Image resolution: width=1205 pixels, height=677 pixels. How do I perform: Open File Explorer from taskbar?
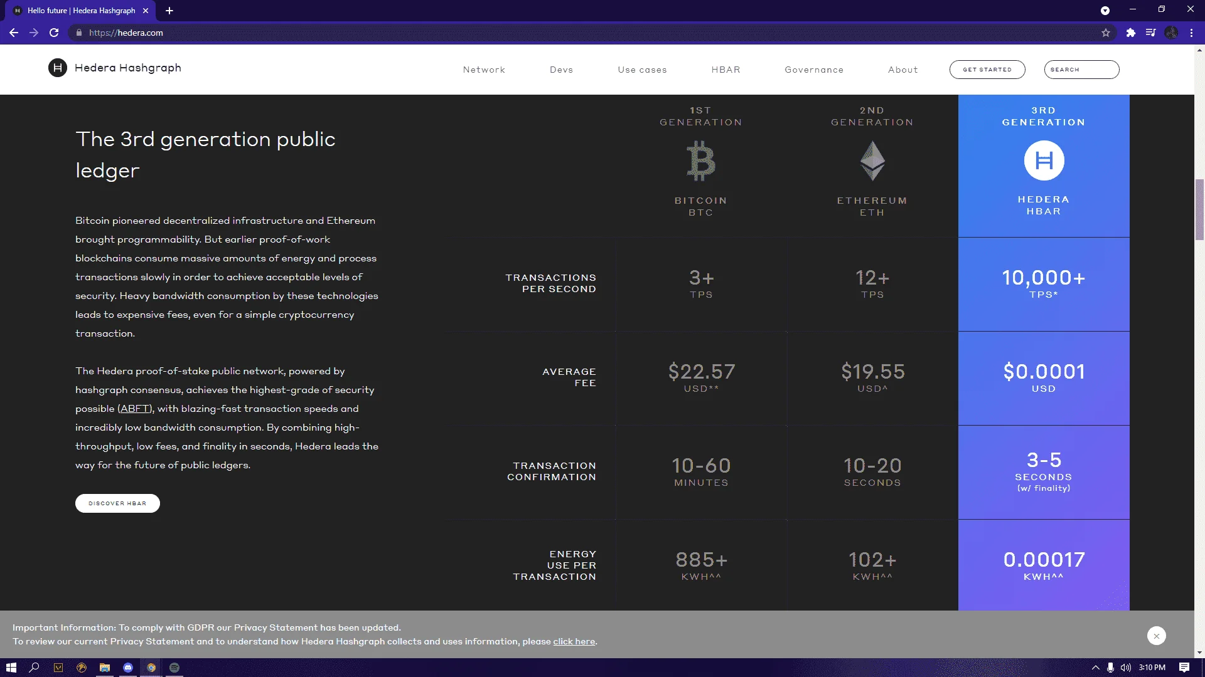coord(105,668)
